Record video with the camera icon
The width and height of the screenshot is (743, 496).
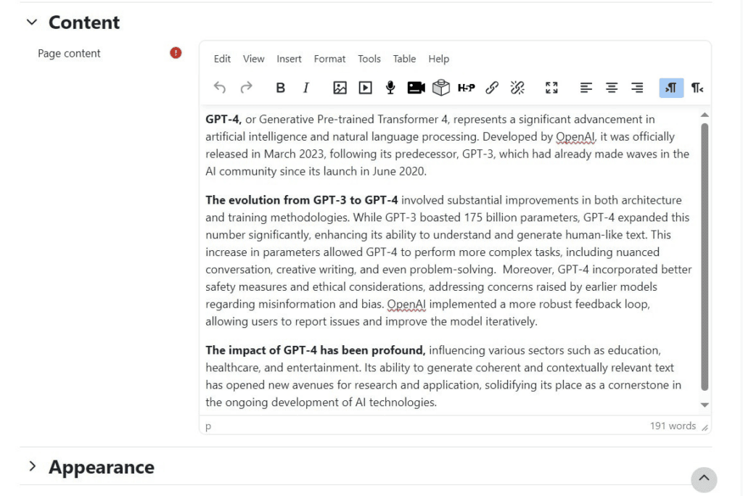[x=416, y=88]
